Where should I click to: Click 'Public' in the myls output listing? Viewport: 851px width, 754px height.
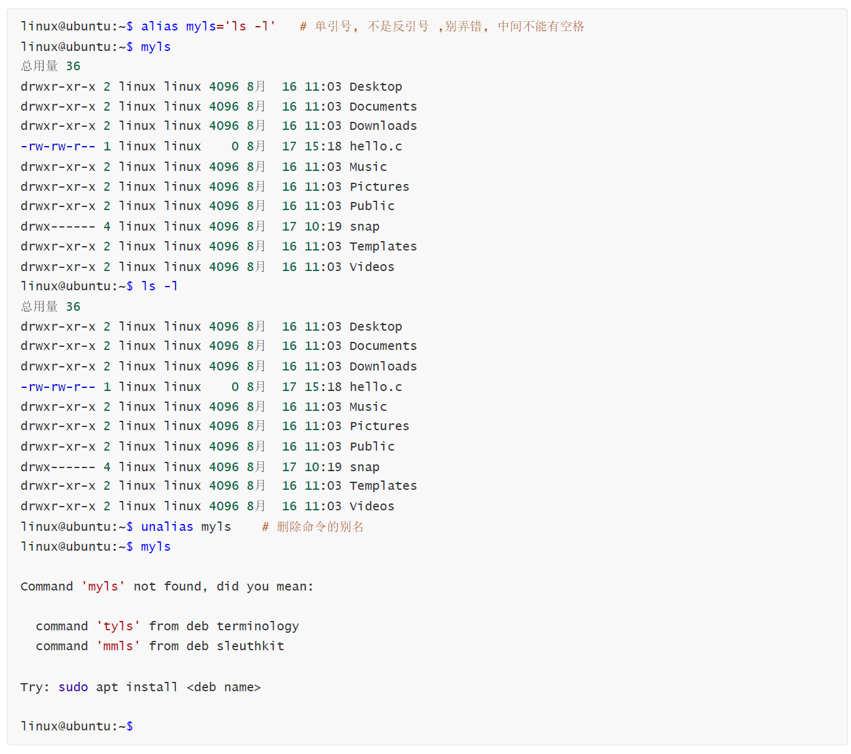(372, 206)
